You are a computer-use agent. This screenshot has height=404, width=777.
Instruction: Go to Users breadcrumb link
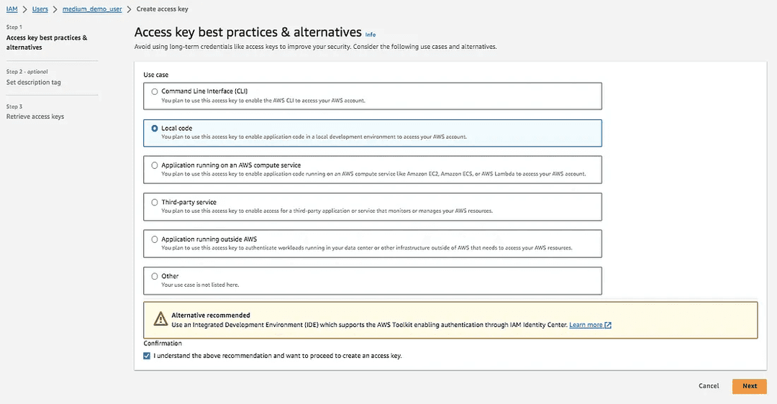[x=40, y=9]
